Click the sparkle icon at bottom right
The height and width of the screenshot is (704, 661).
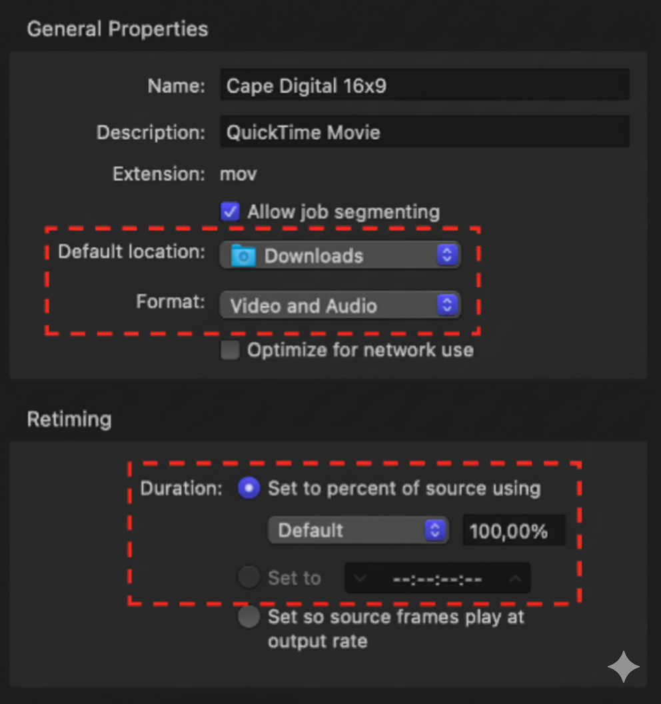pos(624,667)
